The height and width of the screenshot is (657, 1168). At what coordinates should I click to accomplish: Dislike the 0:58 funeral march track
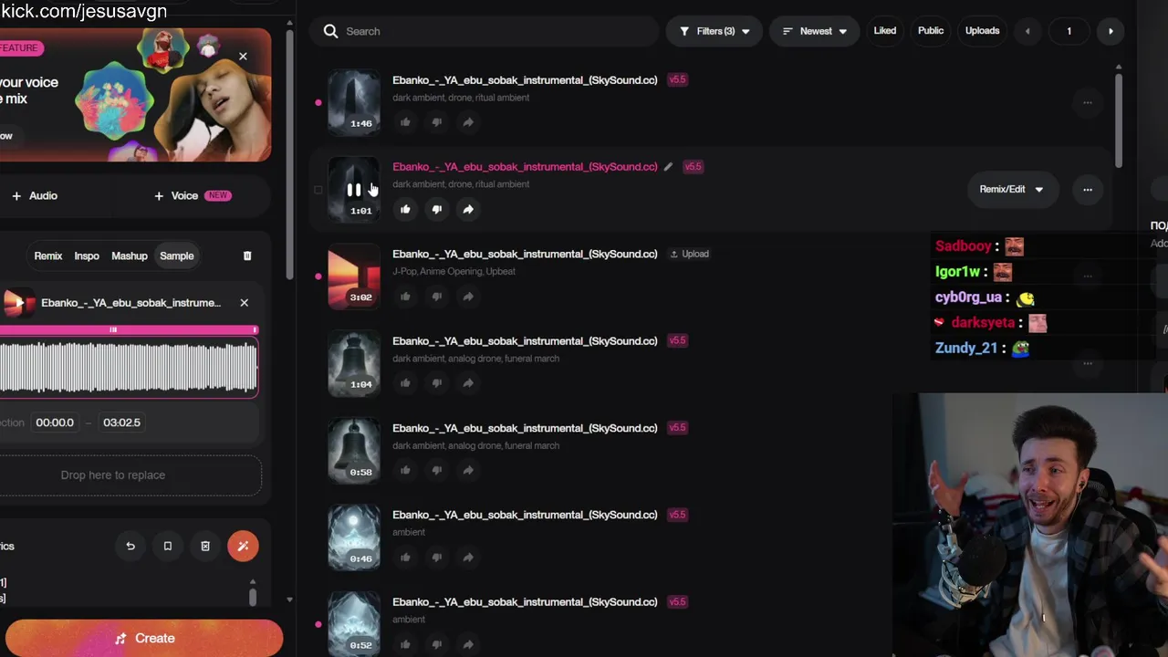[x=436, y=471]
